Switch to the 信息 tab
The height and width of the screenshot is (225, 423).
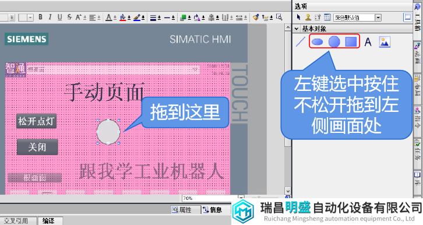213,210
